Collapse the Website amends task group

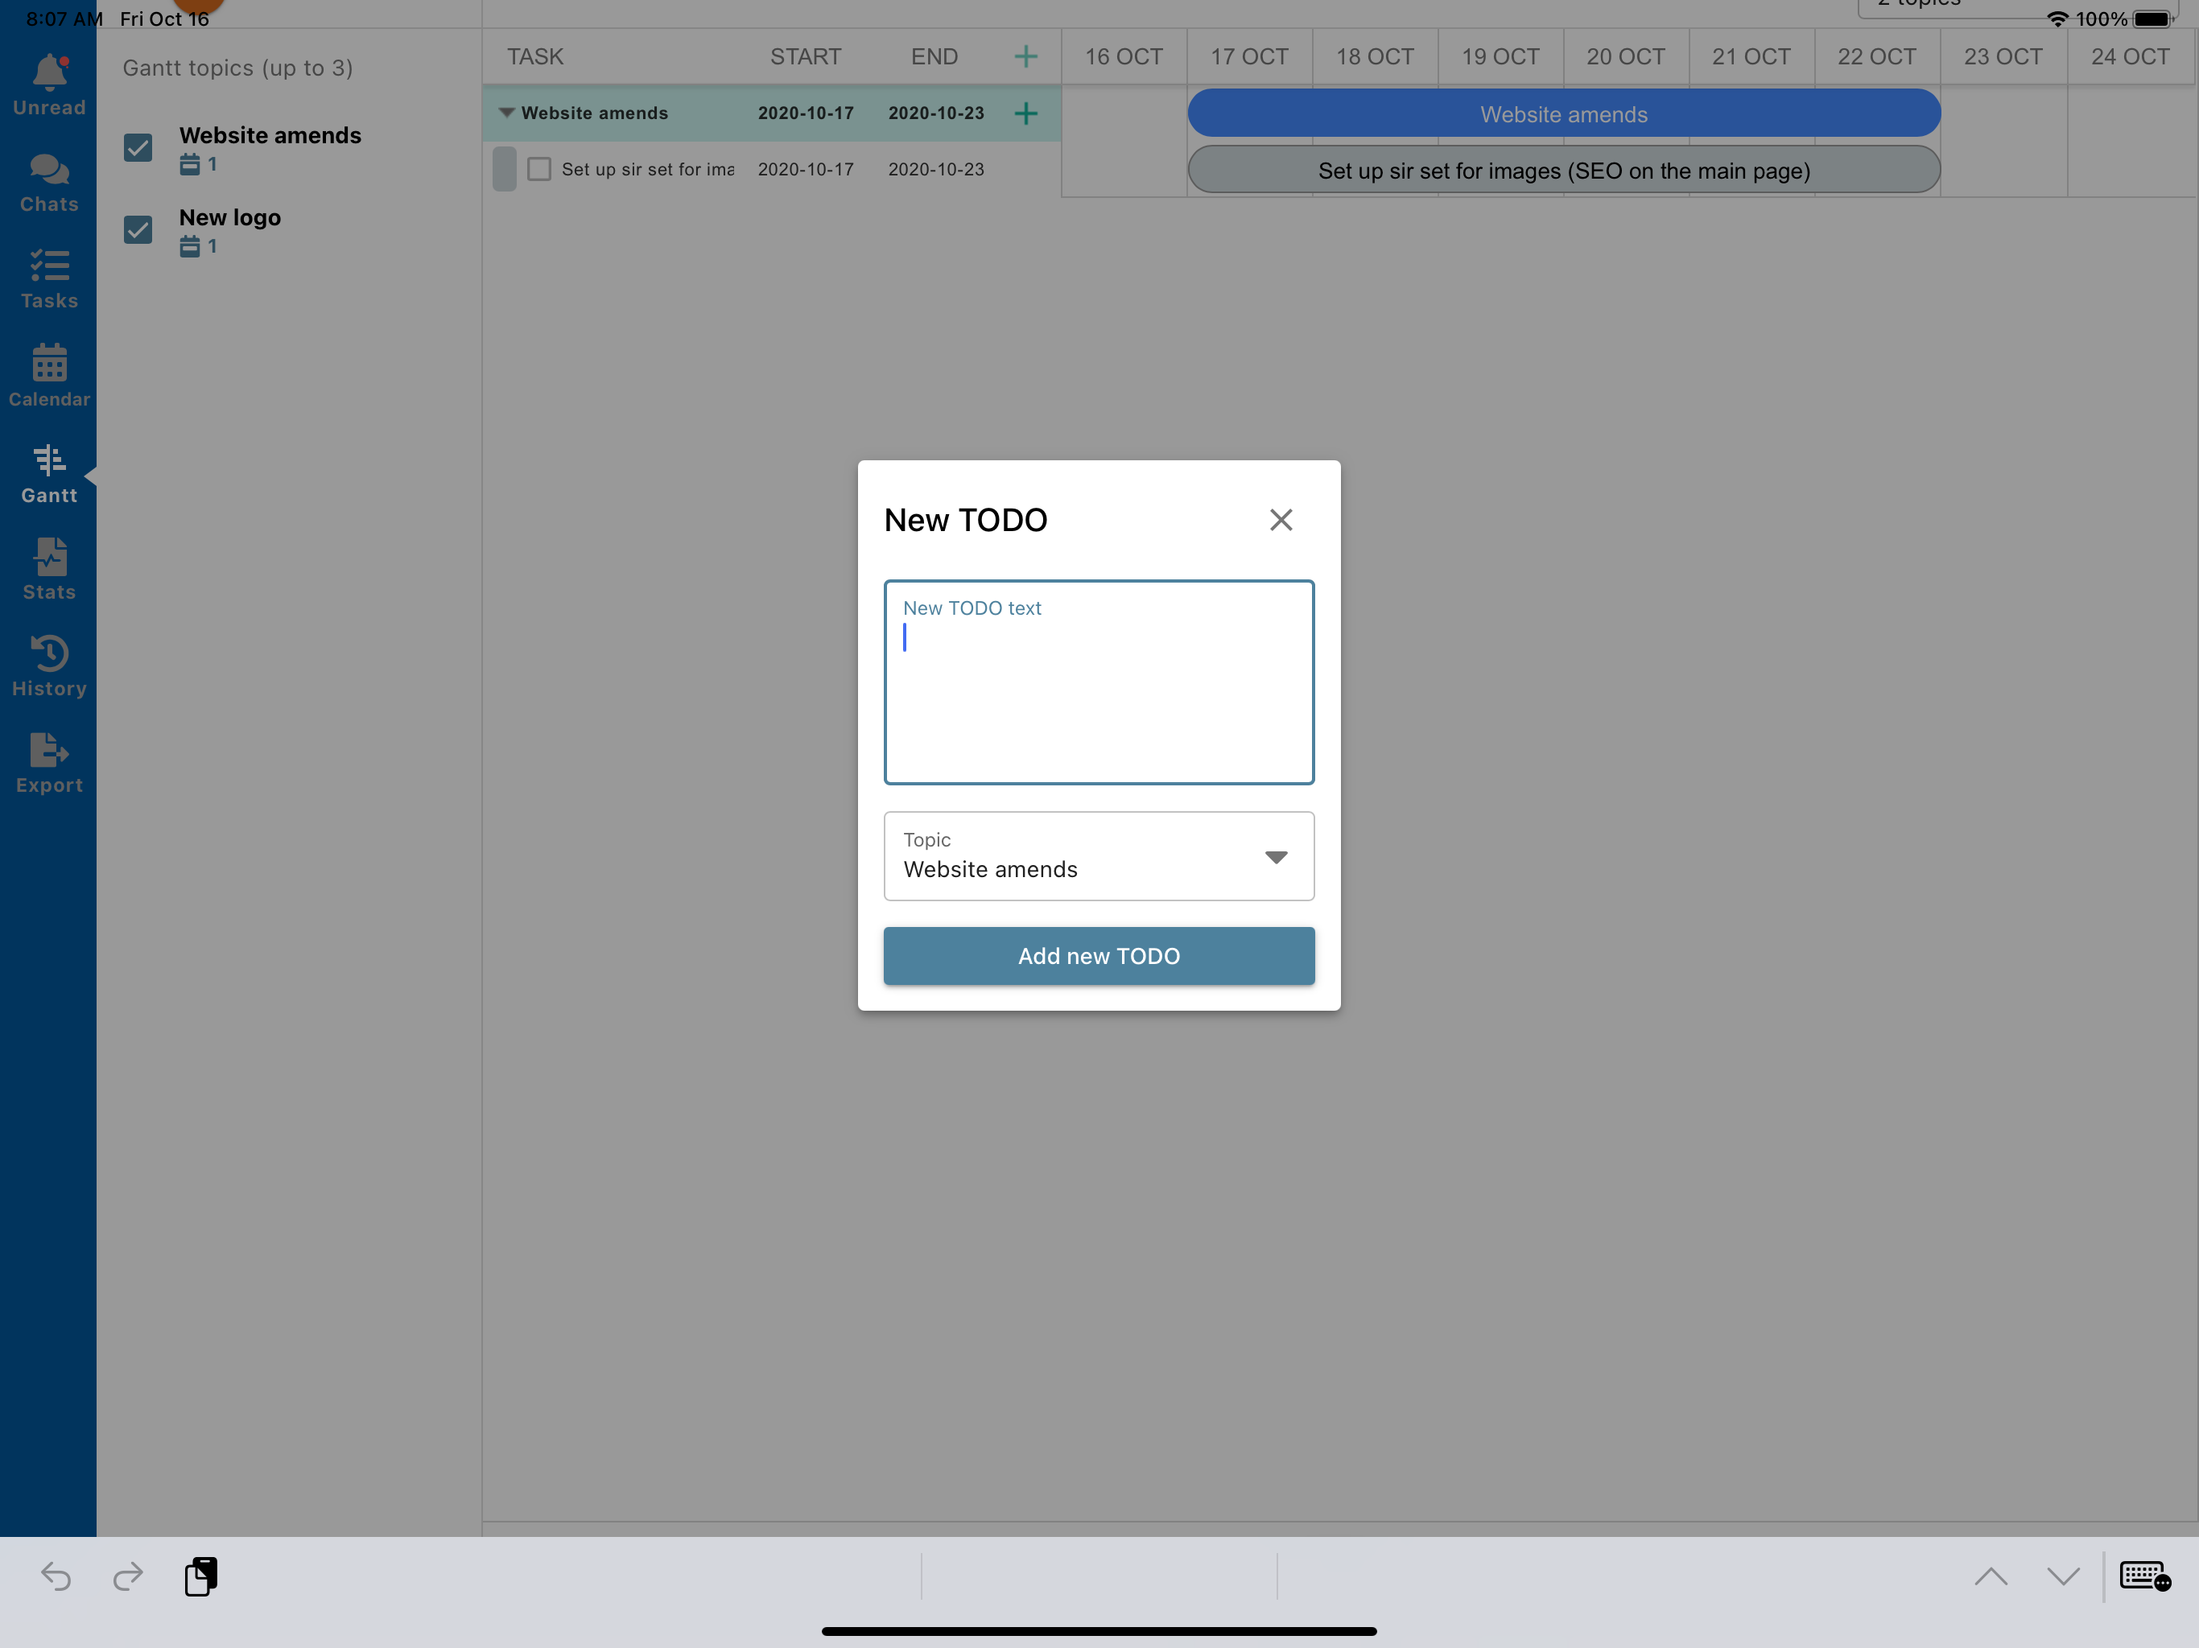pos(506,113)
